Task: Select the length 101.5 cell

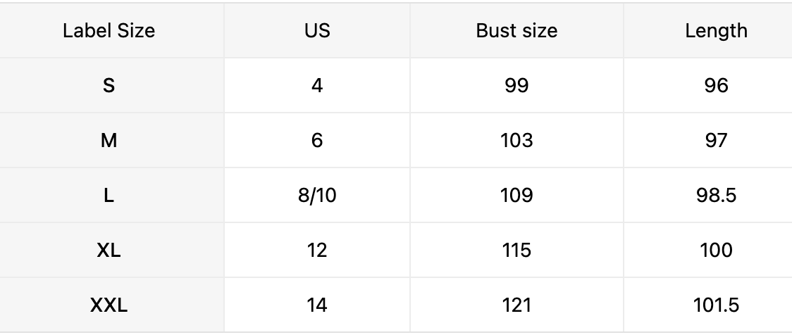Action: pos(716,305)
